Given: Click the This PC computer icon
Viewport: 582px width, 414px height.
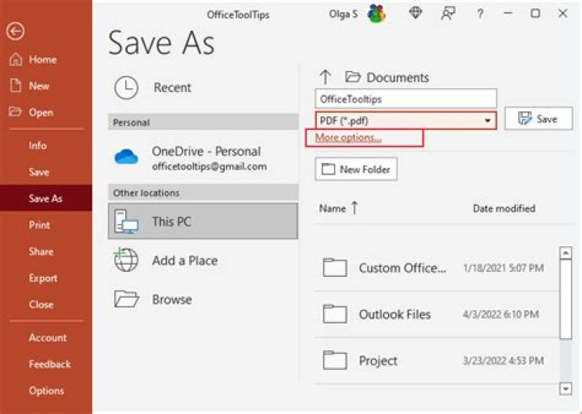Looking at the screenshot, I should point(126,222).
